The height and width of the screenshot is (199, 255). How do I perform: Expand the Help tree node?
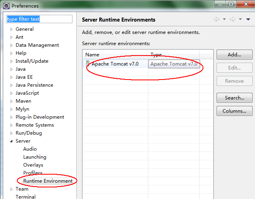[x=11, y=53]
